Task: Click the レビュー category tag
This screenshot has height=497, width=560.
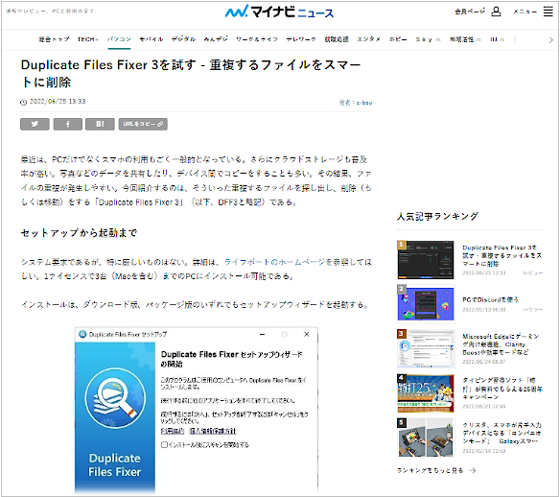Action: pos(533,273)
